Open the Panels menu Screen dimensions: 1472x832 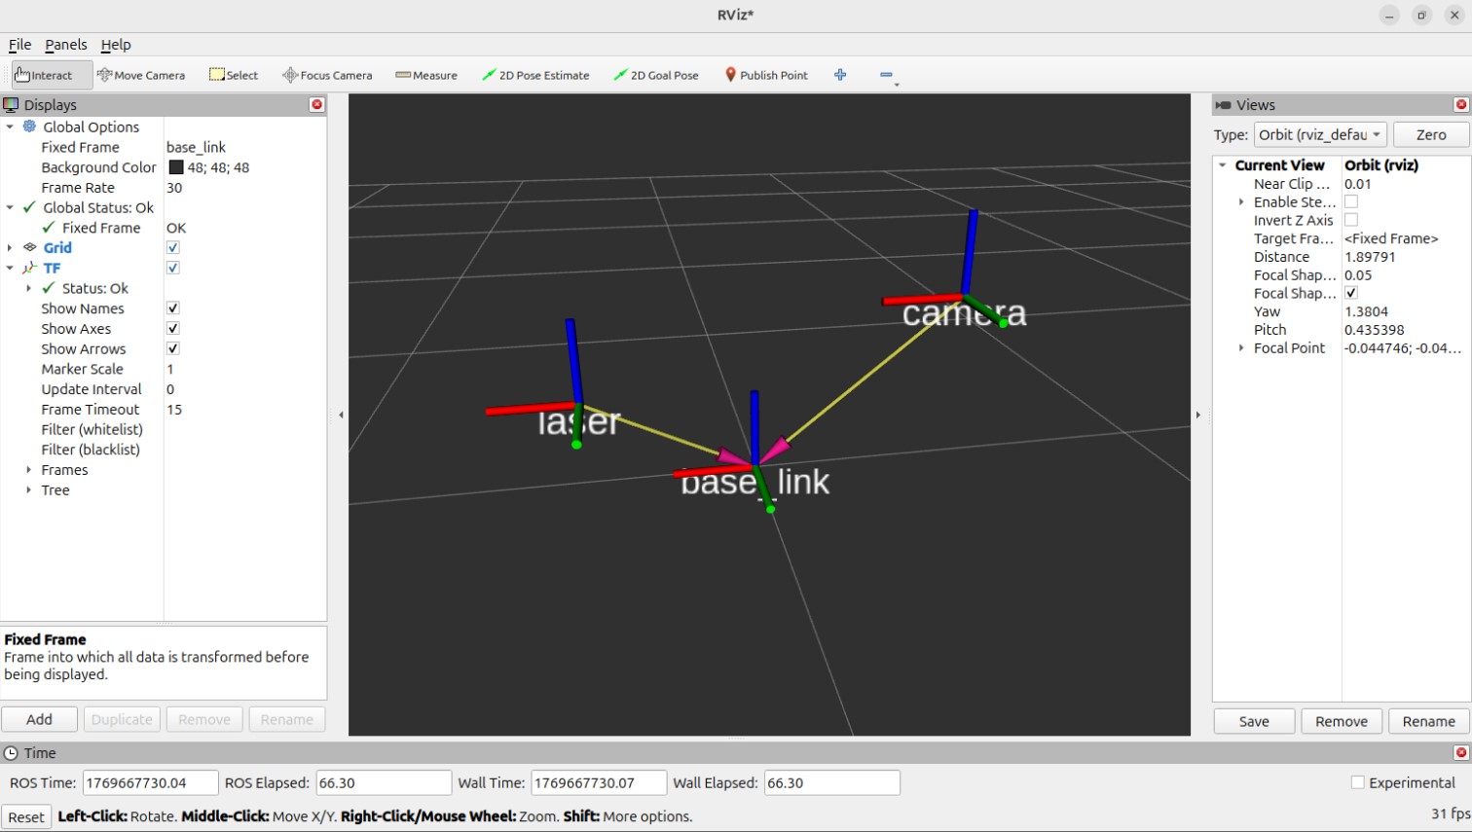[65, 44]
